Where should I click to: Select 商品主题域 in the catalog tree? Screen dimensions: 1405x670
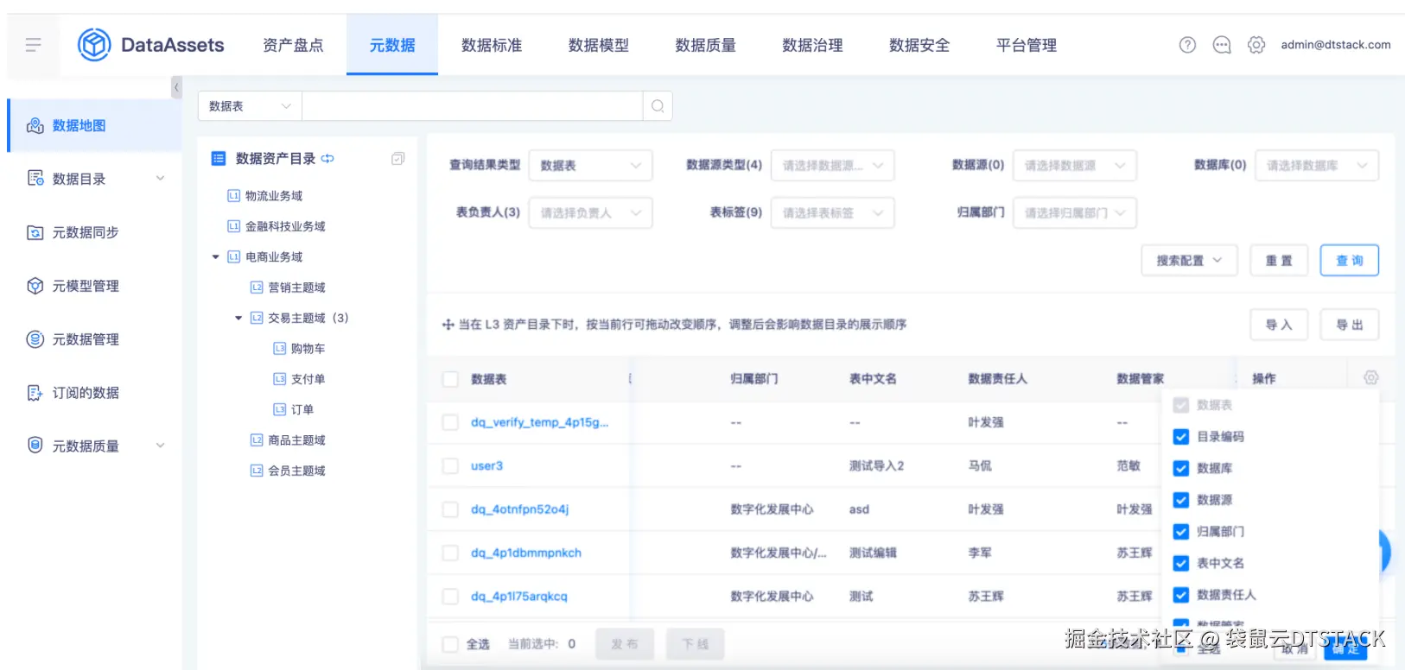[296, 440]
